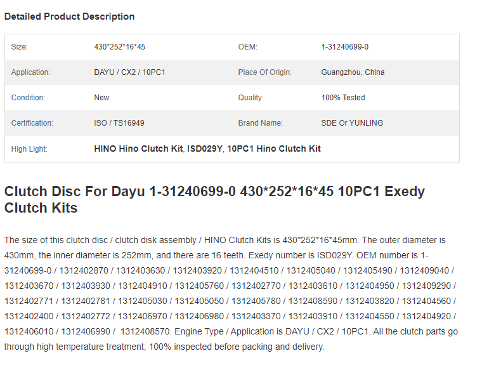Click the Guangzhou, China origin value
Screen dimensions: 482x377
[353, 72]
